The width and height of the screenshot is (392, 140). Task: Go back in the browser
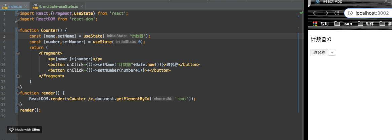316,13
